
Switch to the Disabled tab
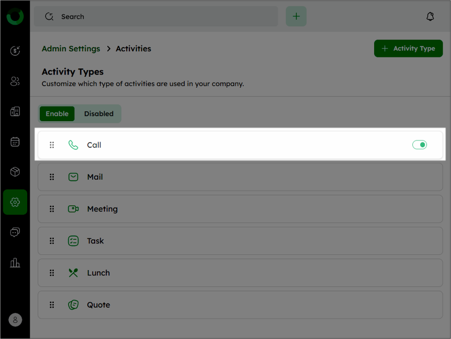[x=99, y=114]
